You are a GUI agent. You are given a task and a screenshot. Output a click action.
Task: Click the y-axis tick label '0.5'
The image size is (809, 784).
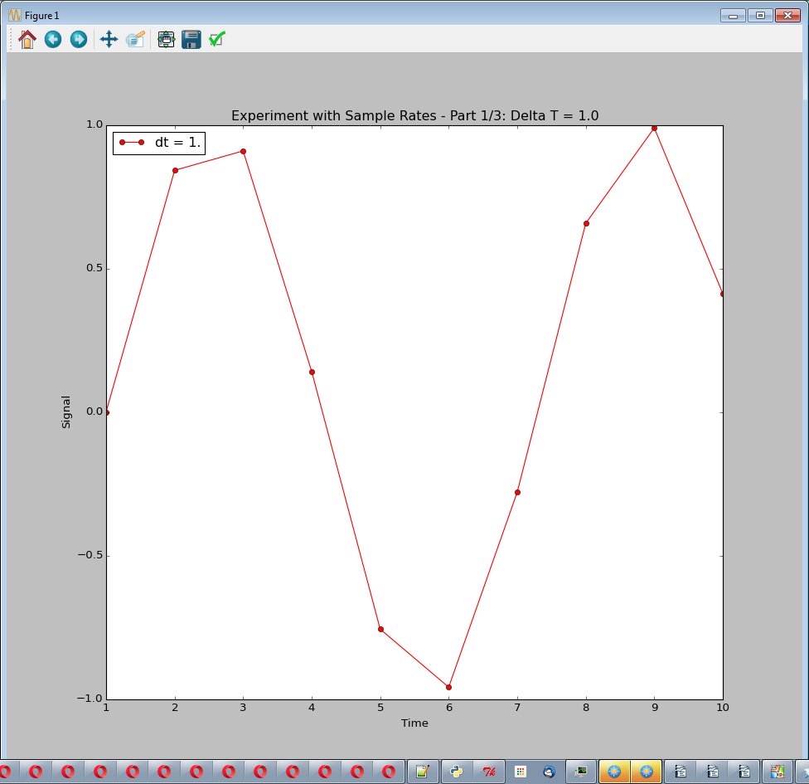coord(94,268)
